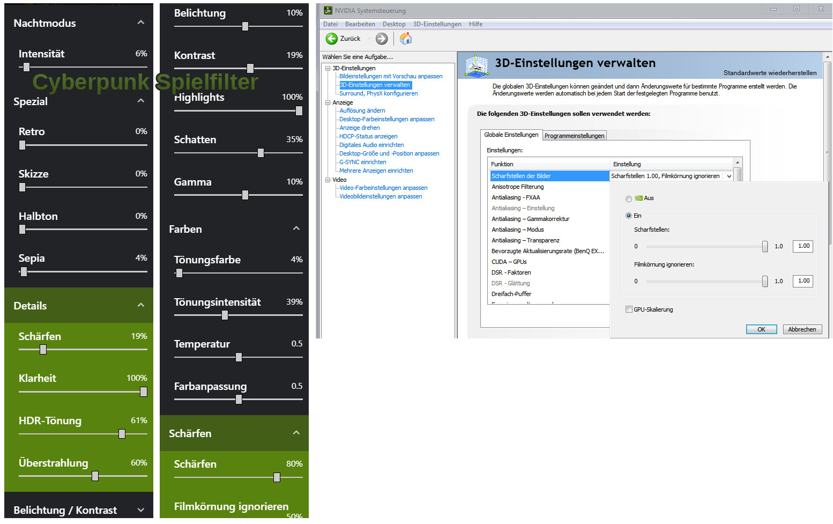Collapse the Anzeige tree node
The image size is (833, 524).
pyautogui.click(x=328, y=102)
